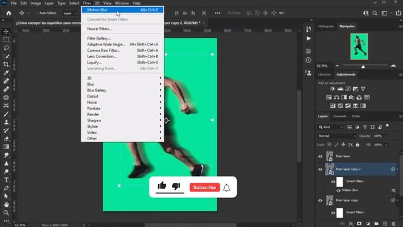Add a Color Balance adjustment
Screen dimensions: 403x227
tap(336, 97)
